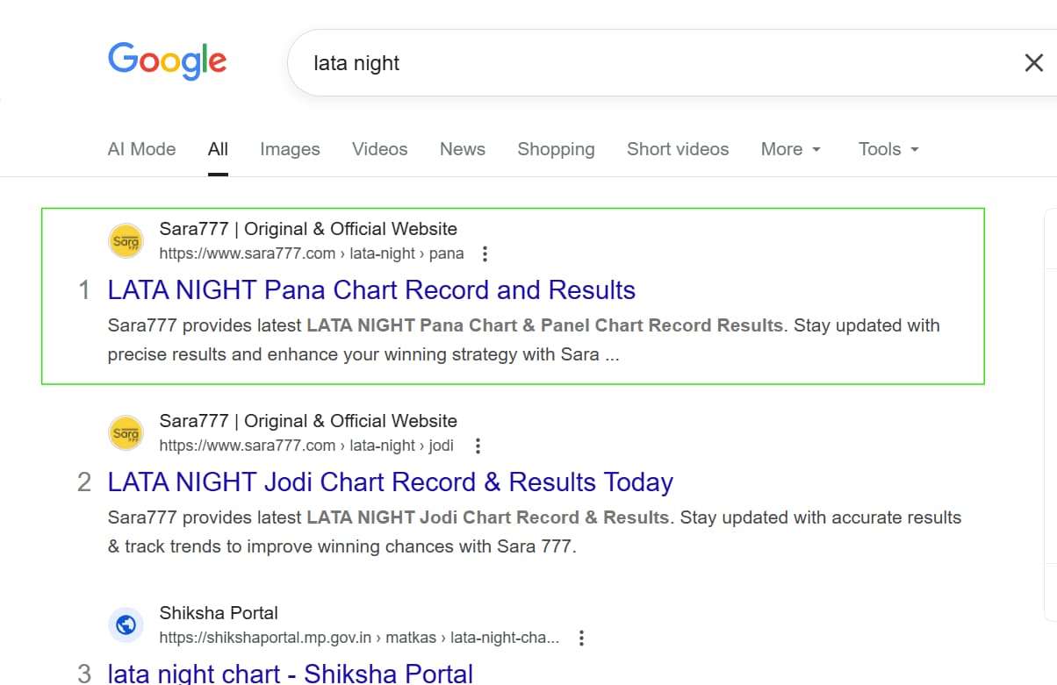Image resolution: width=1057 pixels, height=685 pixels.
Task: Click Sara777 favicon of first result
Action: (x=126, y=241)
